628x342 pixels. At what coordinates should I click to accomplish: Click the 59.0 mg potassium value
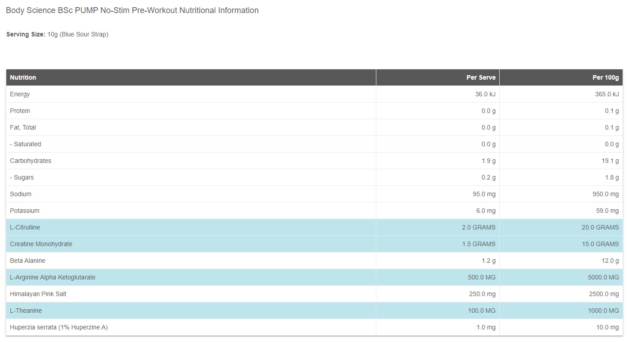tap(608, 211)
